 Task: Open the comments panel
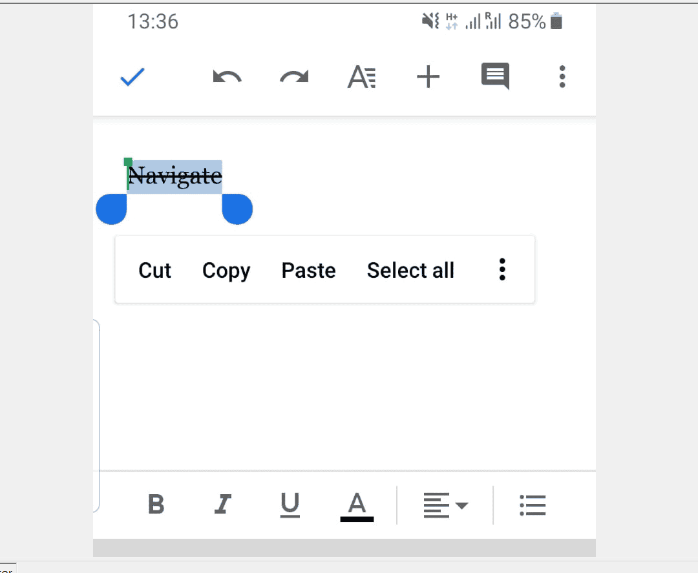[x=494, y=76]
